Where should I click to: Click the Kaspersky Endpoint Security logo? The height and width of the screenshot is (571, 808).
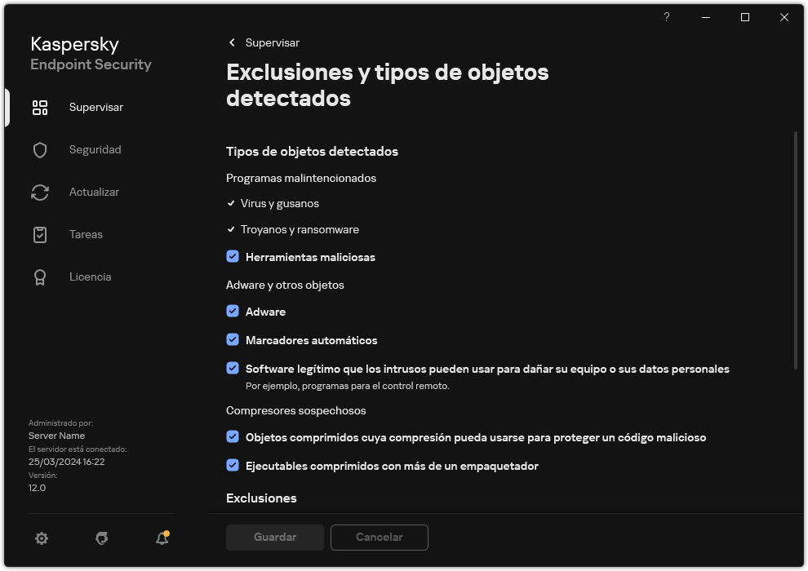91,53
